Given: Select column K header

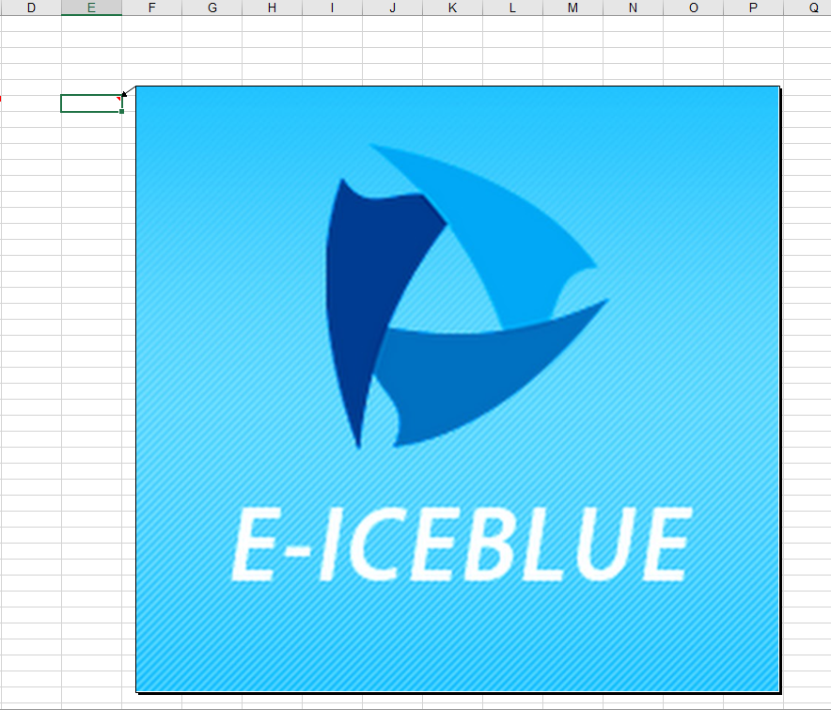Looking at the screenshot, I should [x=452, y=8].
